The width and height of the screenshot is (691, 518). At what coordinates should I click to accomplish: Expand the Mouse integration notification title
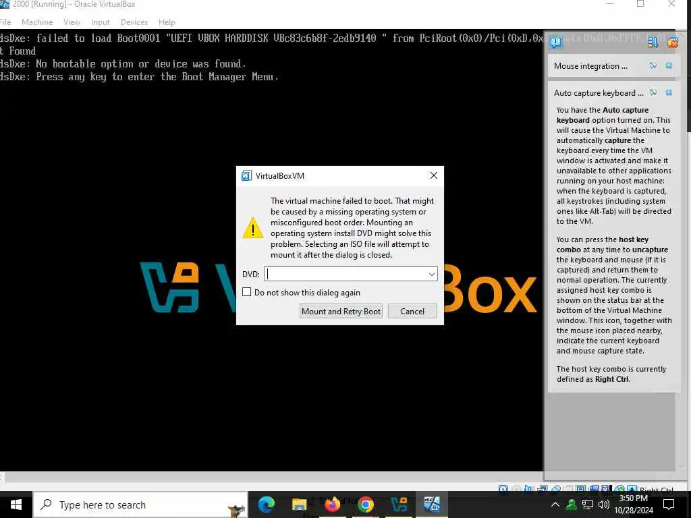point(590,66)
